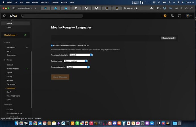Go to Dashboard status page
Viewport: 196px width, 127px height.
point(11,47)
